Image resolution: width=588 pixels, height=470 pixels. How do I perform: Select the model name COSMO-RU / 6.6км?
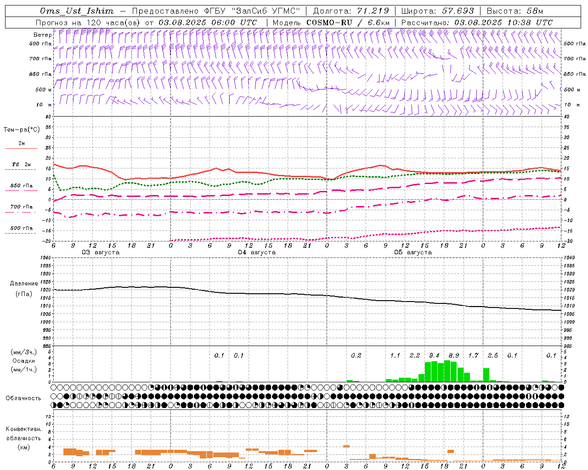coord(348,22)
